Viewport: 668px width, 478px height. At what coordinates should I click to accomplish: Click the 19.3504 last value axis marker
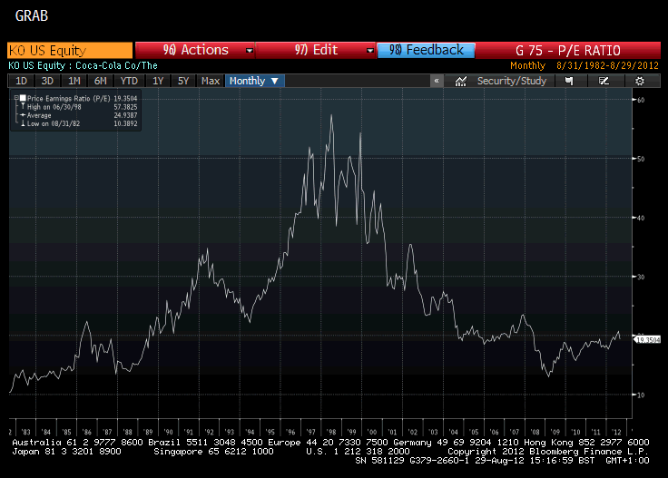coord(647,339)
